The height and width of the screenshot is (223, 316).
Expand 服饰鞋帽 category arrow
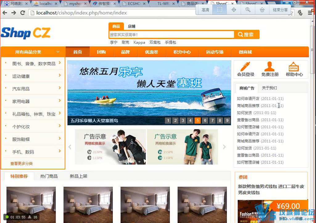coord(60,138)
